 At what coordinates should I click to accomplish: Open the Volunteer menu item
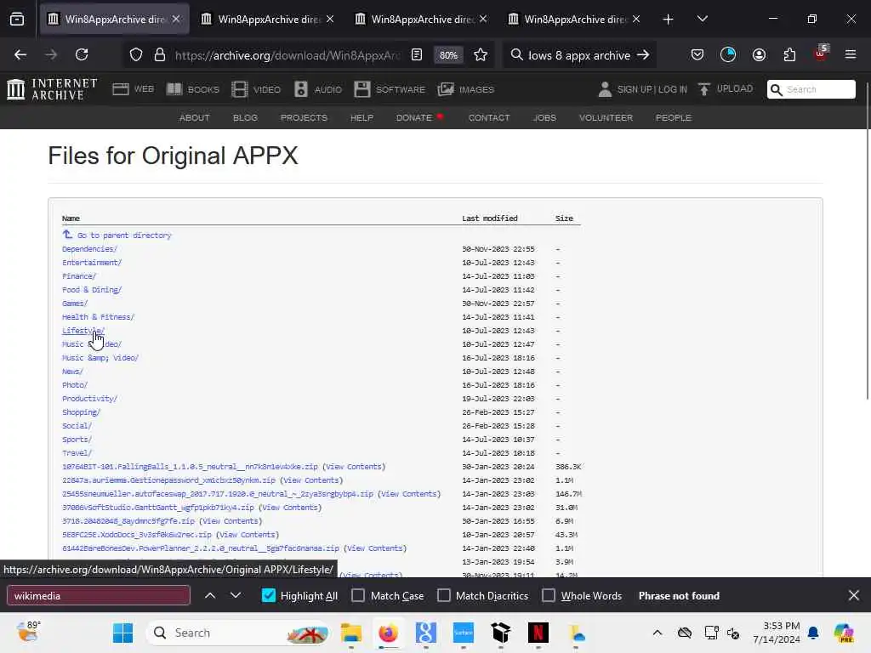click(606, 117)
